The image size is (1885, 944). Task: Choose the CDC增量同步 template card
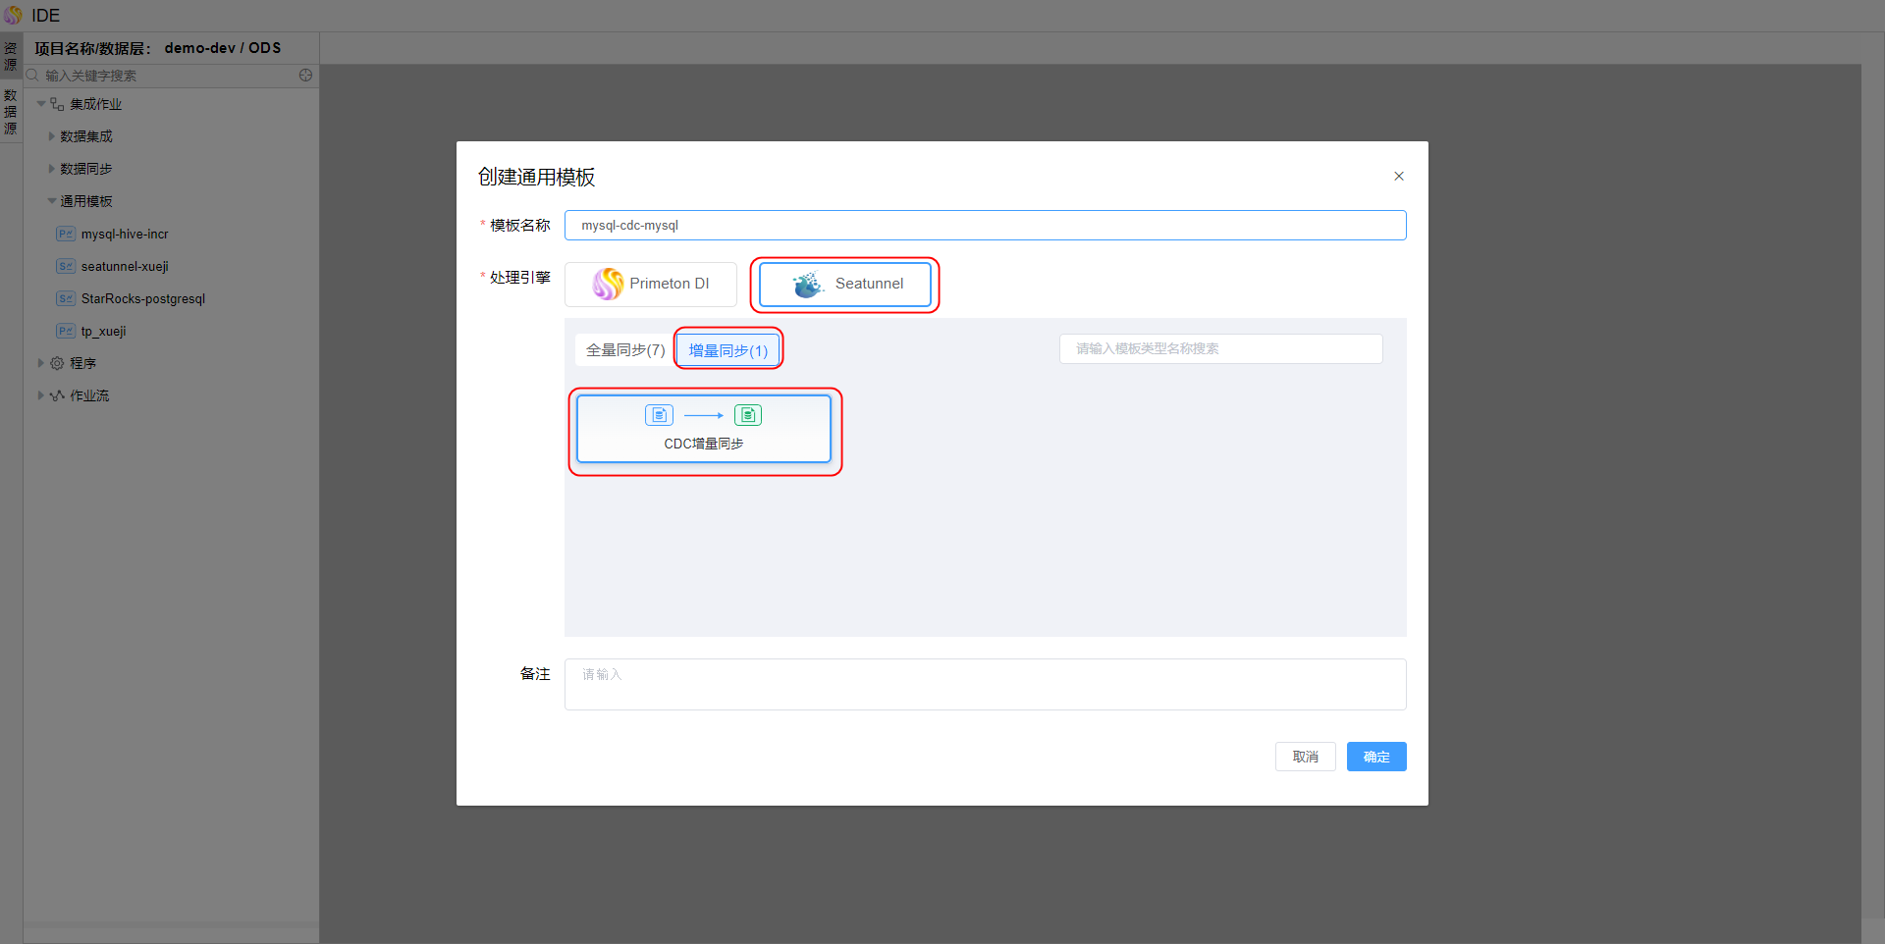pos(703,429)
